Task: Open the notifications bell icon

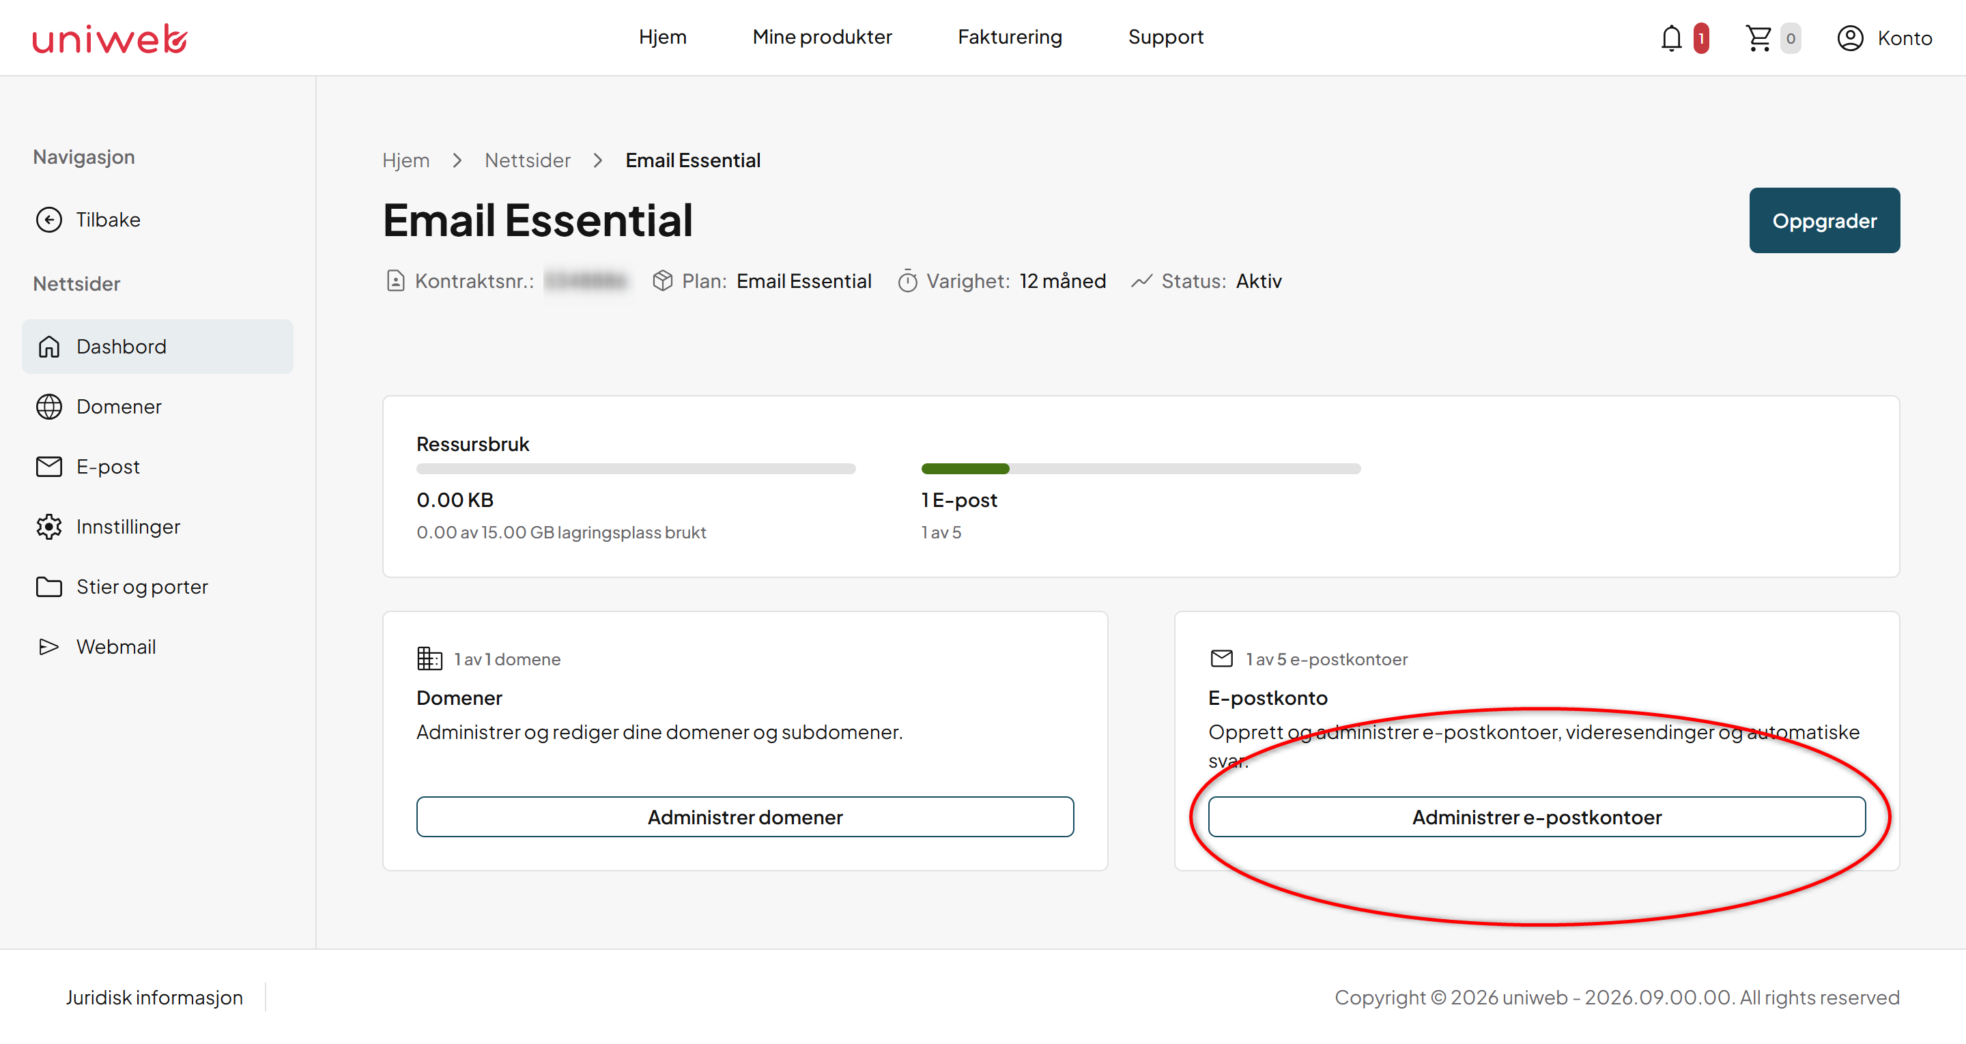Action: click(1670, 38)
